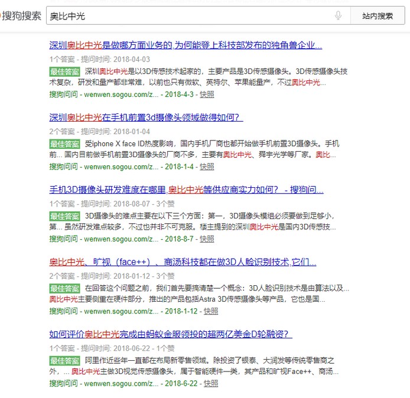
Task: Click text 1个答案 - 提问时间: 2018-04-03
Action: click(x=100, y=59)
